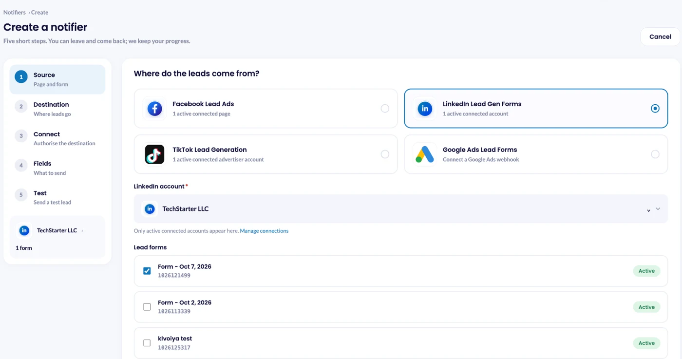Click the Facebook logo icon

(154, 109)
